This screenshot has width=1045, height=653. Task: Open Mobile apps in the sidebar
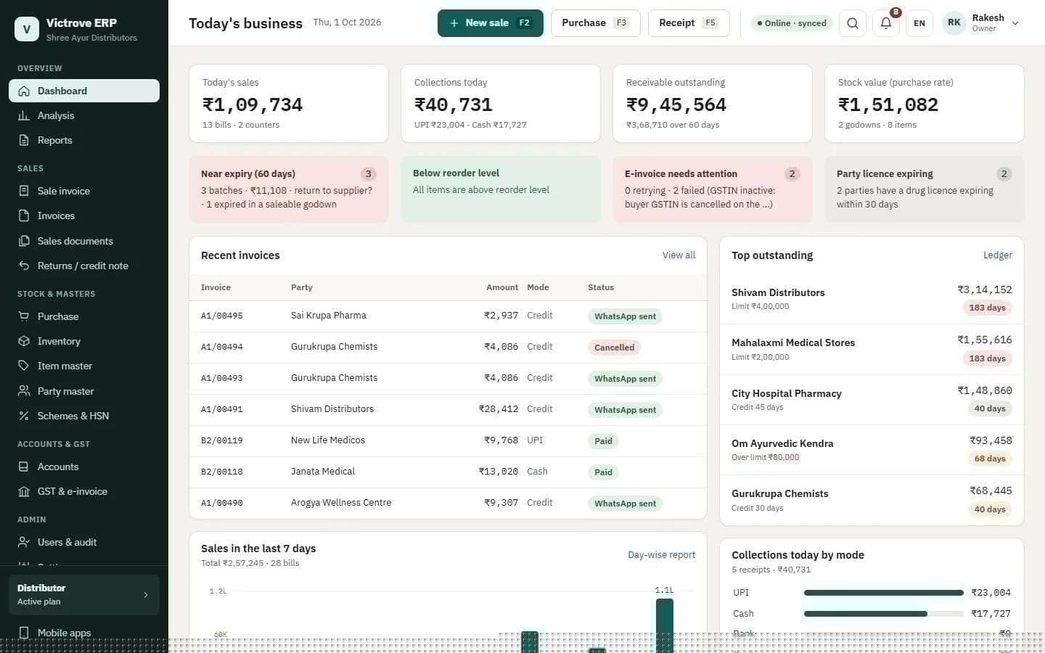click(x=84, y=633)
